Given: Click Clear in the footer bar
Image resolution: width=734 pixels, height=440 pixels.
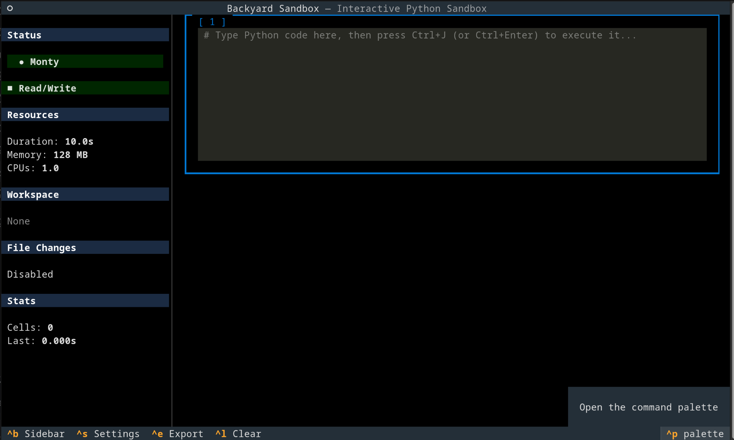Looking at the screenshot, I should pyautogui.click(x=238, y=434).
